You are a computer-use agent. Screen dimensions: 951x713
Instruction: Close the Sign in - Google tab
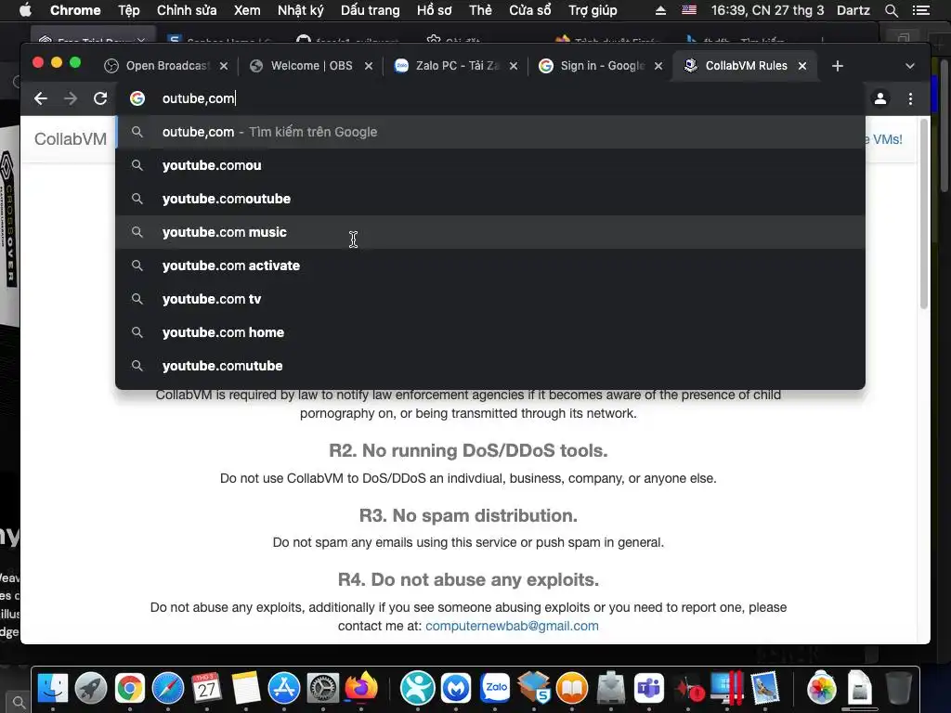click(x=658, y=66)
